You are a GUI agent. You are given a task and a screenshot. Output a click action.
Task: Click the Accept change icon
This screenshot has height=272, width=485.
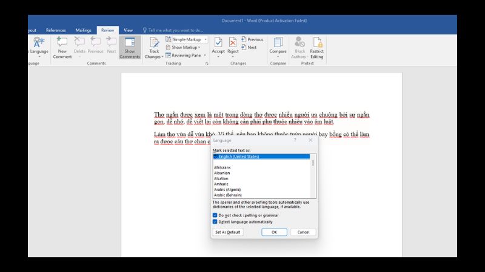pyautogui.click(x=218, y=44)
